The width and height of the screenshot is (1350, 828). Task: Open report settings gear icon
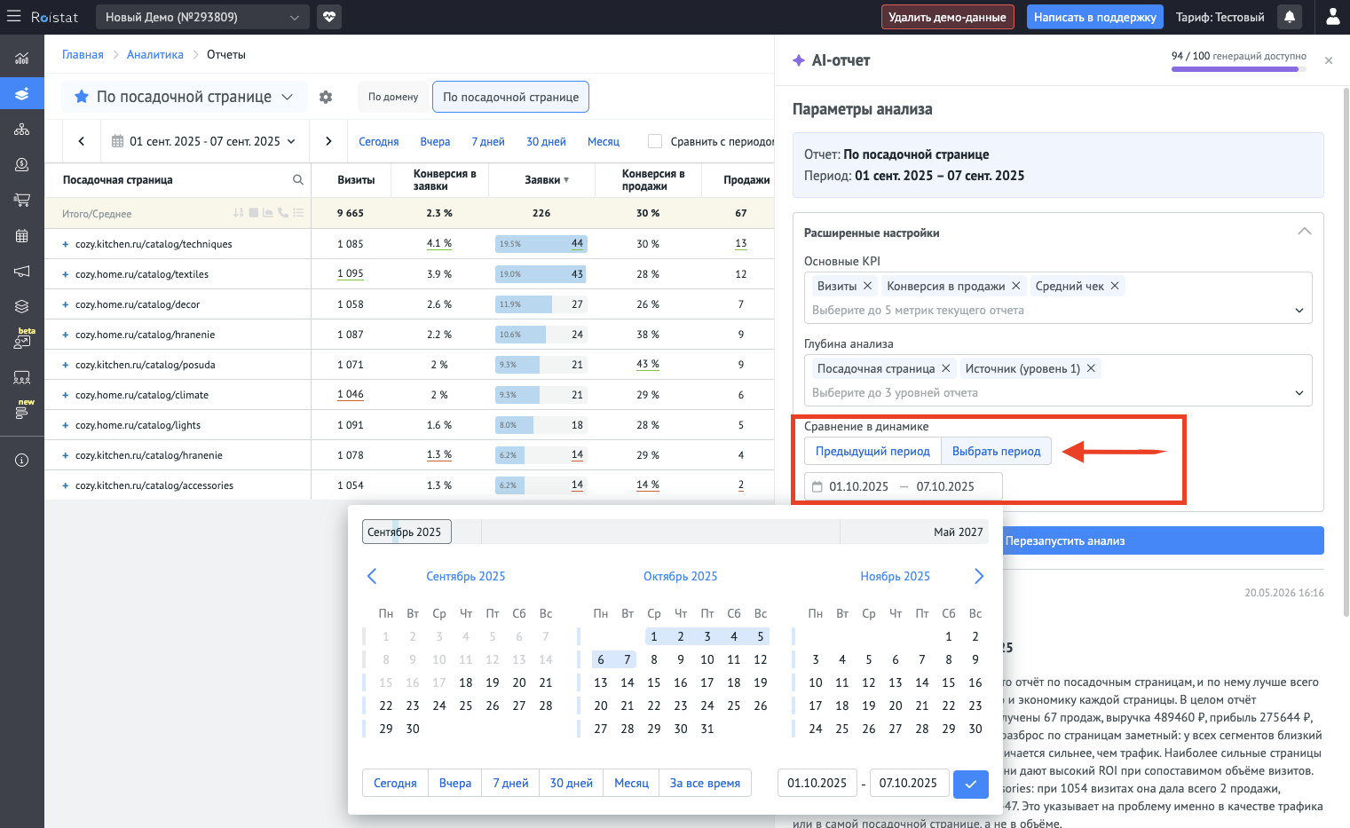coord(326,97)
